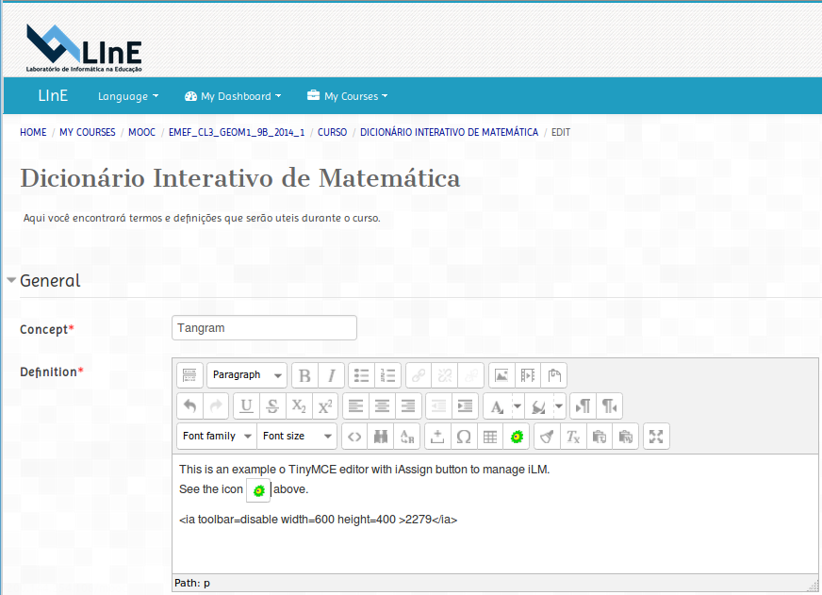The height and width of the screenshot is (595, 822).
Task: Open the Font size dropdown
Action: coord(297,437)
